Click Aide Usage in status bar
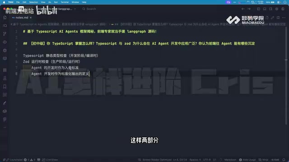Screen dimensions: 289x162 [x=247, y=160]
